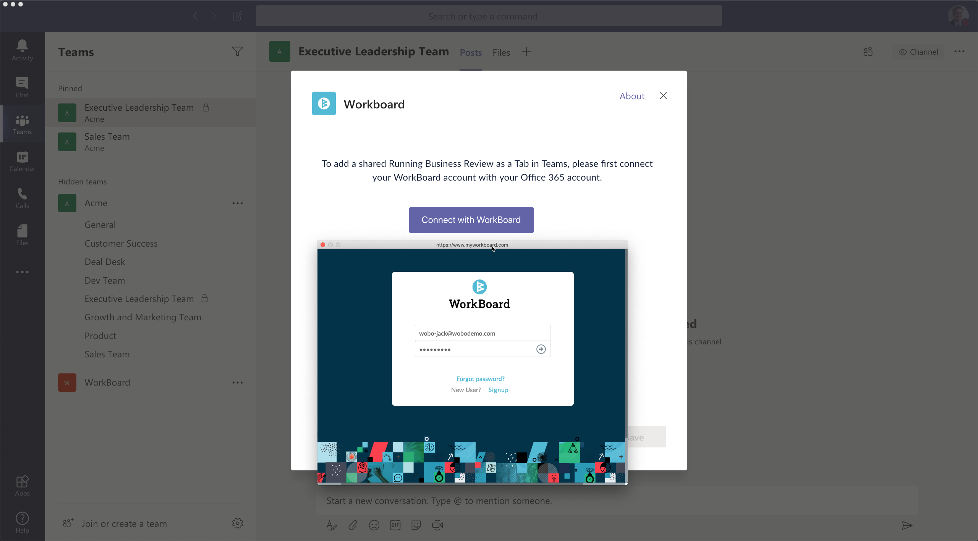Collapse the Pinned section
Image resolution: width=978 pixels, height=541 pixels.
[70, 89]
